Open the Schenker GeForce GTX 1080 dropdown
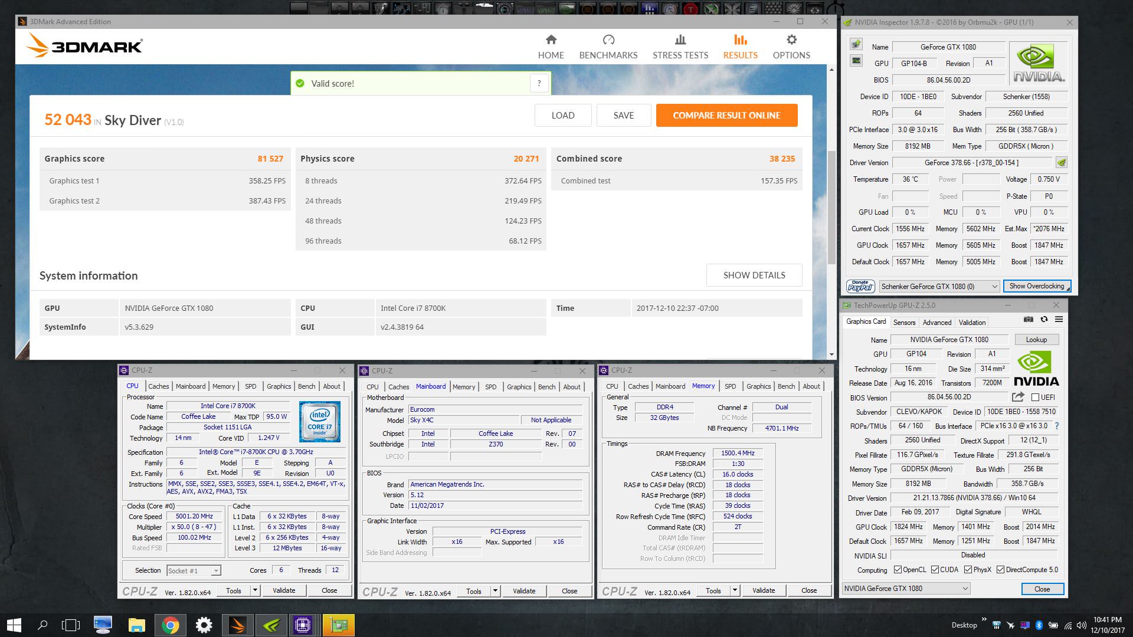This screenshot has width=1133, height=637. click(994, 287)
